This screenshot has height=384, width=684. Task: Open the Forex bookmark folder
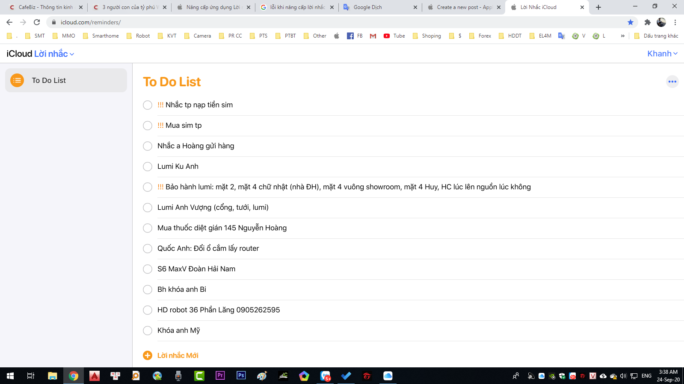pos(480,36)
